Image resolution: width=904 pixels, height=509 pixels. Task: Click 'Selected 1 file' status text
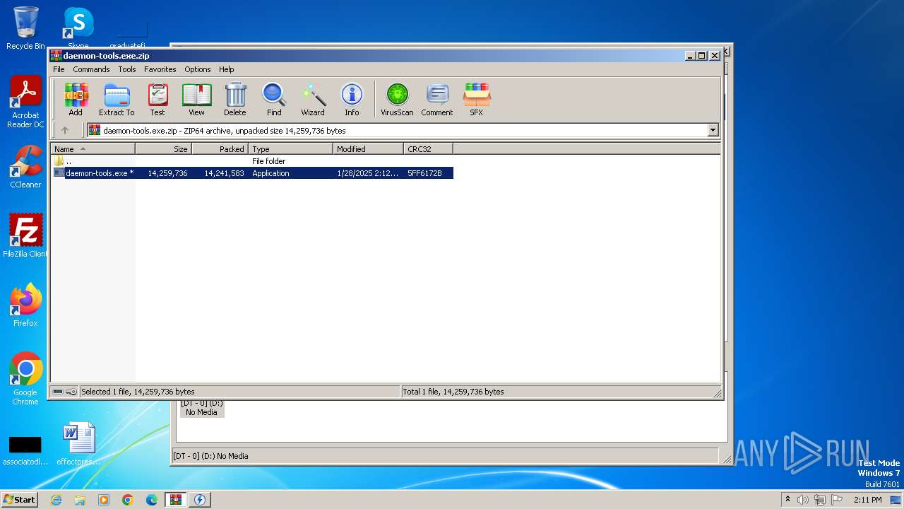tap(138, 392)
